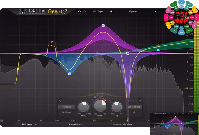Remove dynamic range with the small X icon
This screenshot has width=199, height=135.
pos(92,99)
